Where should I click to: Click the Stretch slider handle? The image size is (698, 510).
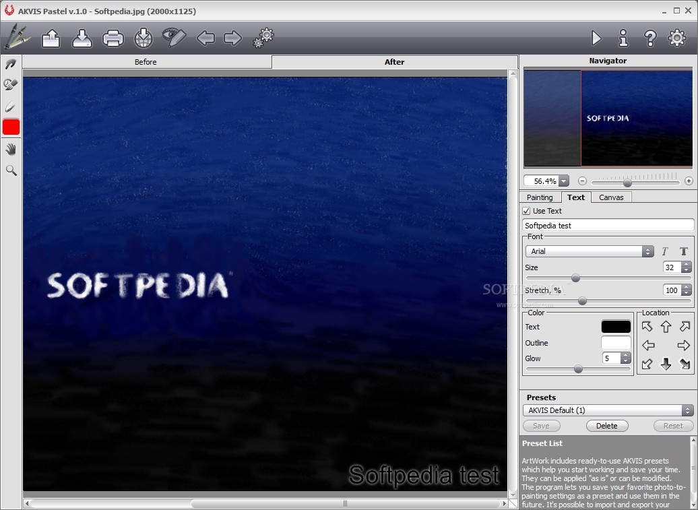tap(582, 301)
